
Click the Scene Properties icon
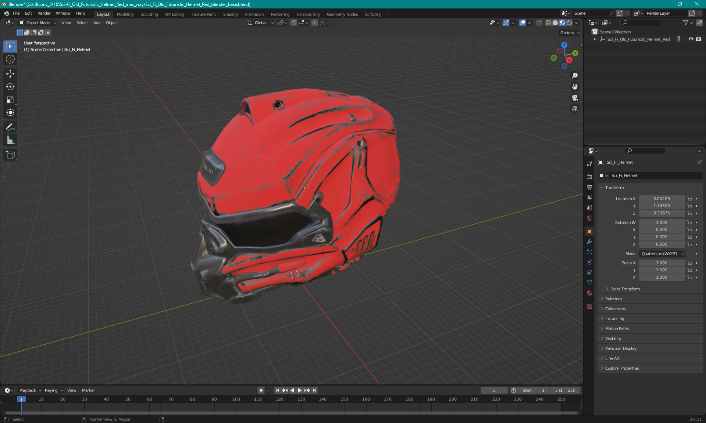[589, 207]
